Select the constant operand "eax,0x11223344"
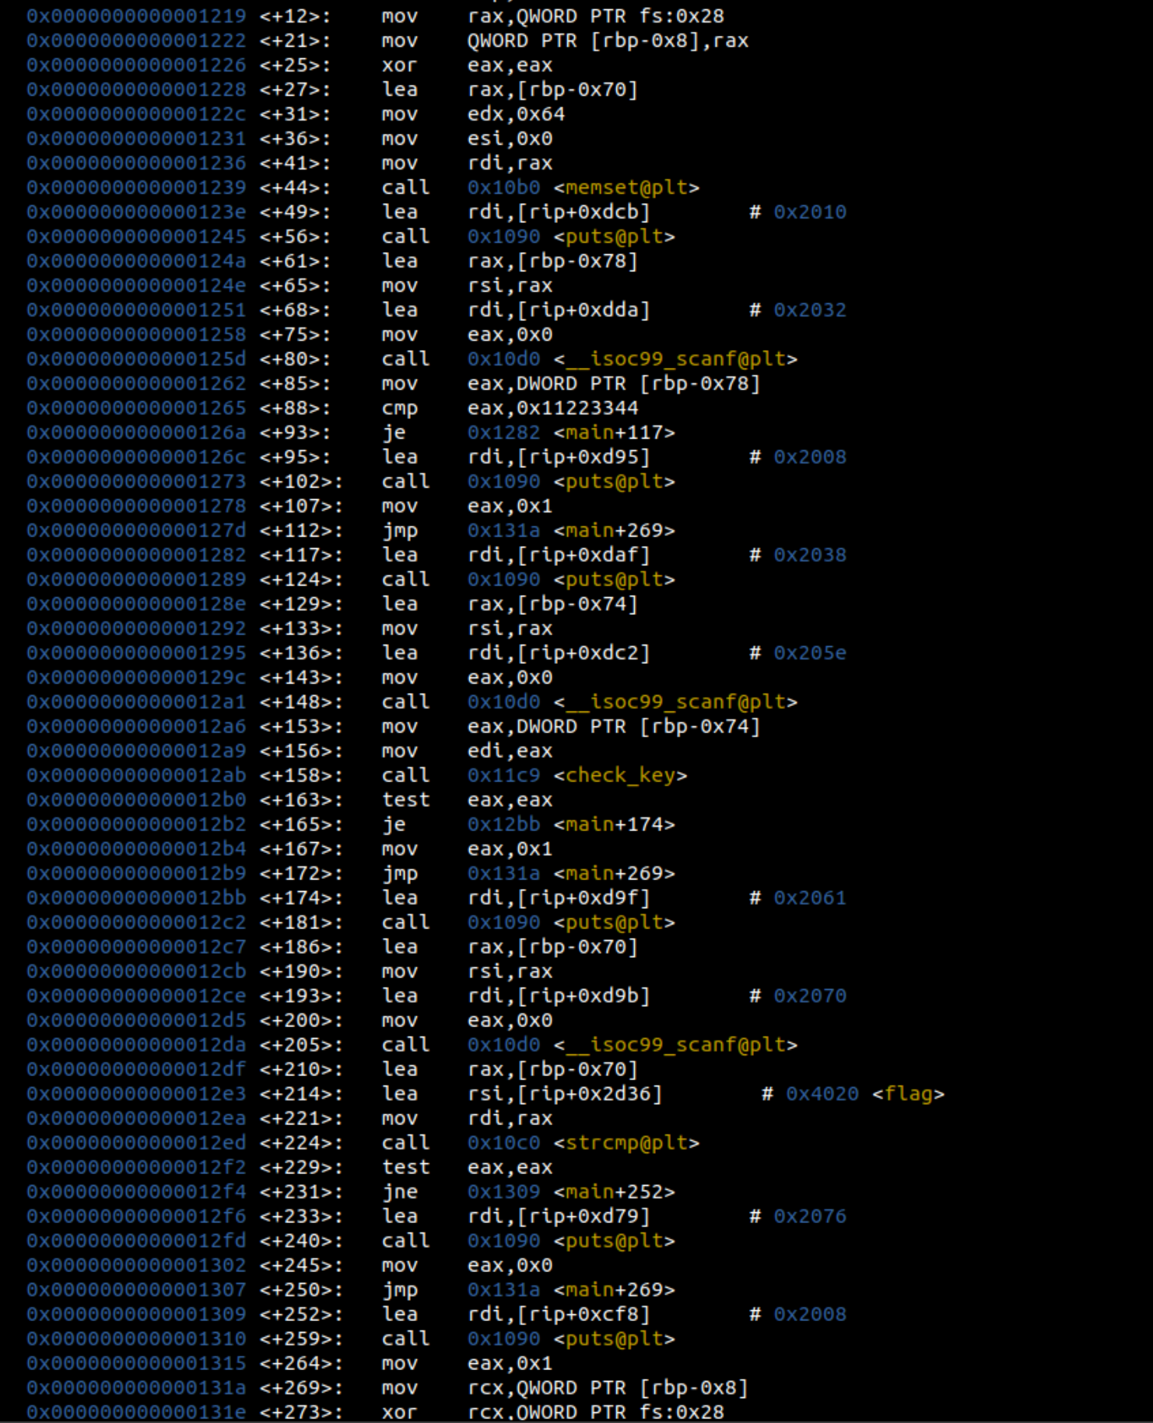1153x1423 pixels. [x=552, y=407]
